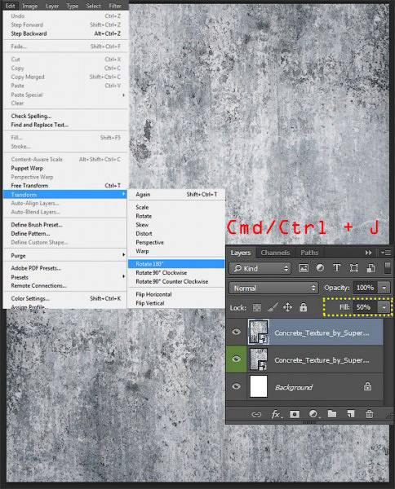The width and height of the screenshot is (395, 489).
Task: Create a new layer icon
Action: 351,414
